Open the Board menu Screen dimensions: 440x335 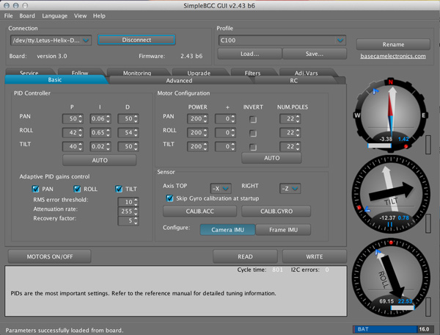pos(27,15)
